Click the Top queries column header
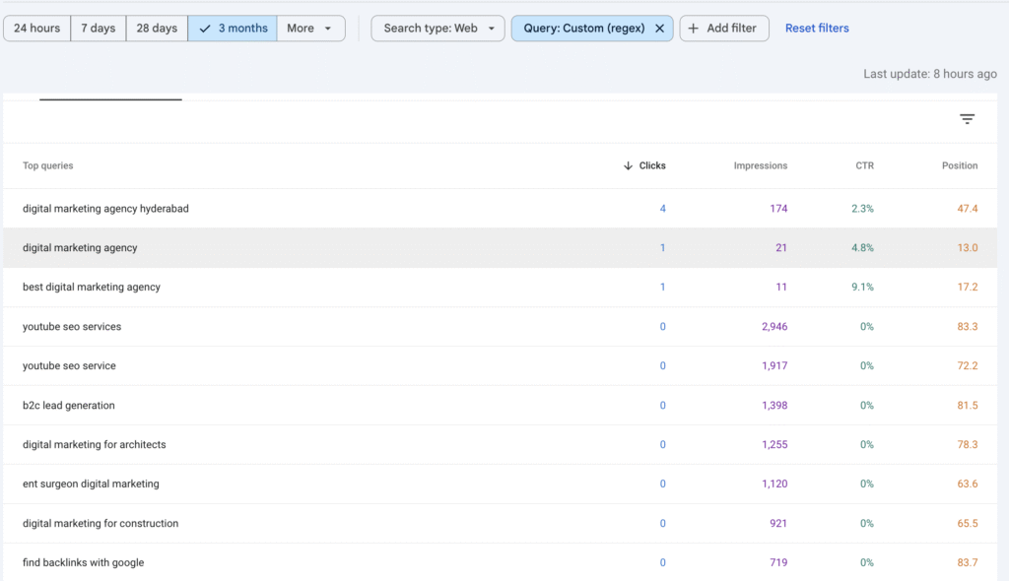Viewport: 1009px width, 581px height. (x=47, y=165)
